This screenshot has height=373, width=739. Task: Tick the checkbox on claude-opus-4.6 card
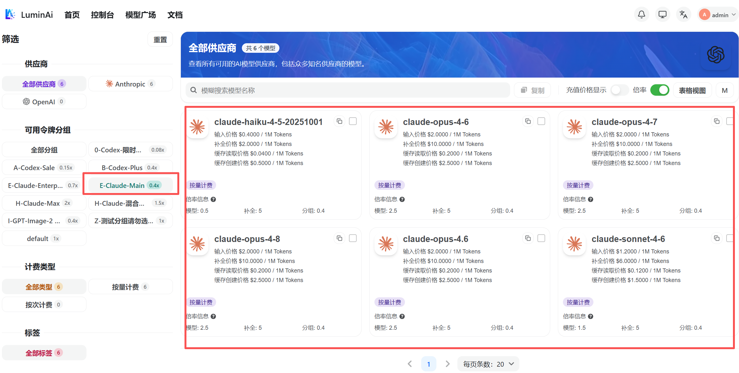pyautogui.click(x=541, y=238)
